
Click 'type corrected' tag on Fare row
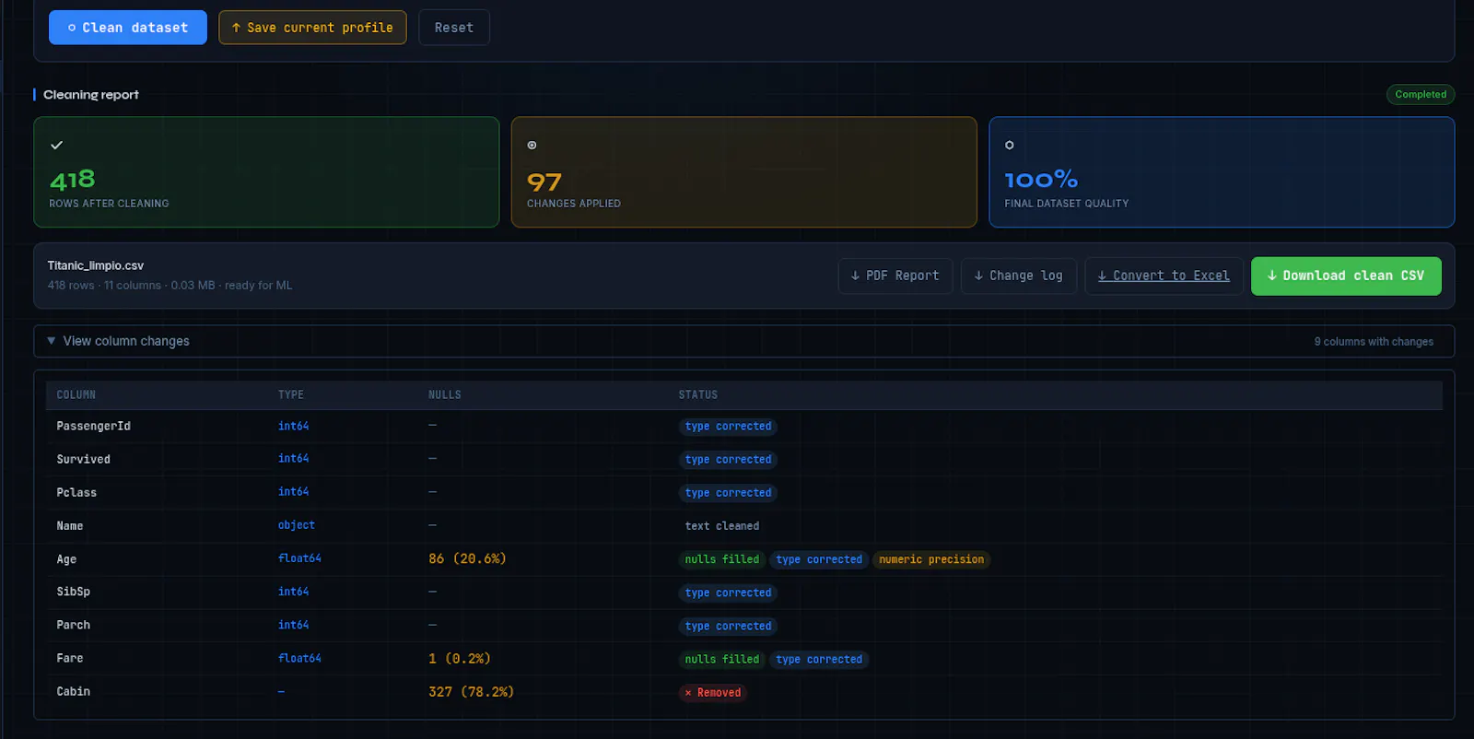(x=819, y=659)
